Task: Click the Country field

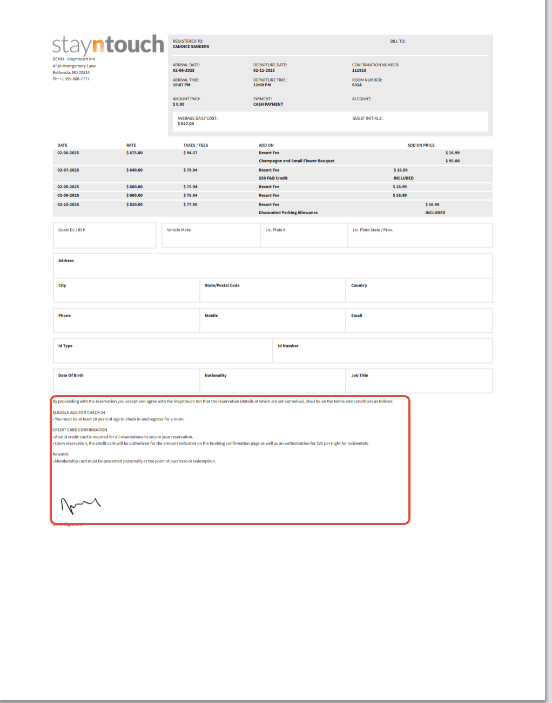Action: pyautogui.click(x=419, y=290)
